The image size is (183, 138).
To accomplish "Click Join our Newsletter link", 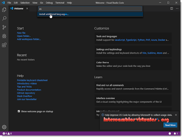I will pyautogui.click(x=27, y=99).
